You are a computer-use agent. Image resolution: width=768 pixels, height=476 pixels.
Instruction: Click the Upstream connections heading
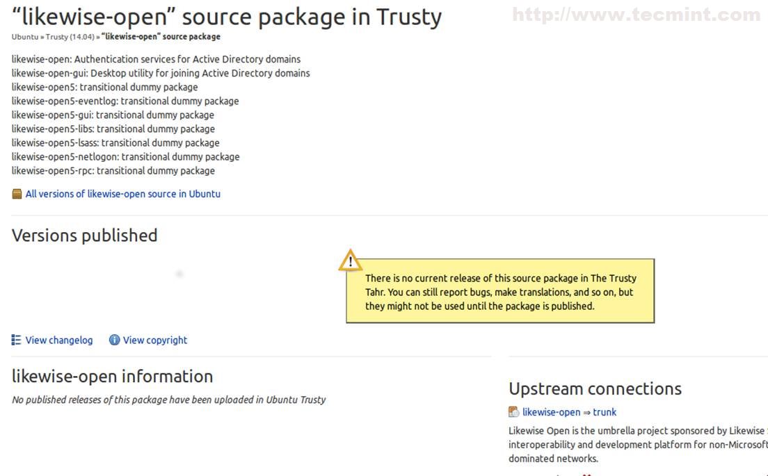click(595, 388)
